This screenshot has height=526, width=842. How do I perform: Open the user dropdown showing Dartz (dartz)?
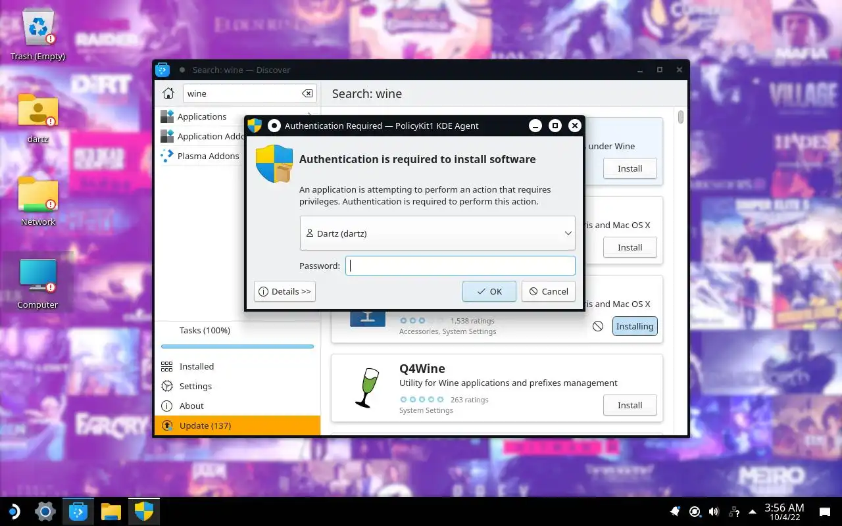point(437,233)
